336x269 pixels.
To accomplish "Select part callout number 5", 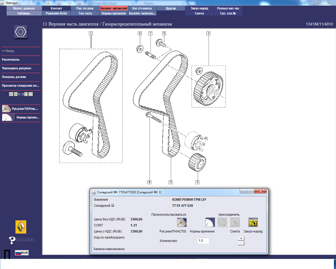I will (164, 33).
